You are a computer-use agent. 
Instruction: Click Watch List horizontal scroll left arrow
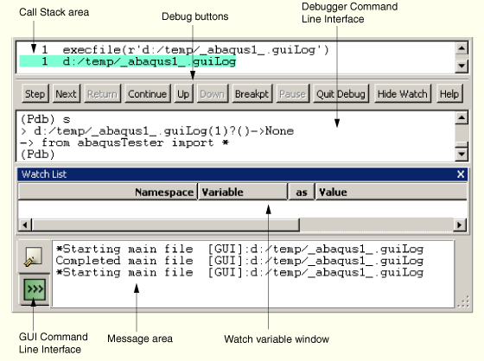(x=25, y=225)
